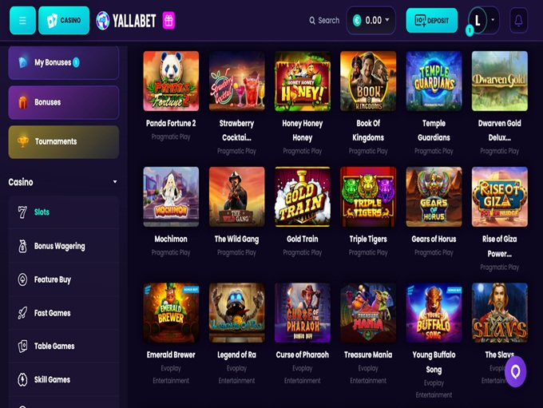Open the user profile dropdown arrow
Viewport: 543px width, 408px height.
pyautogui.click(x=493, y=20)
